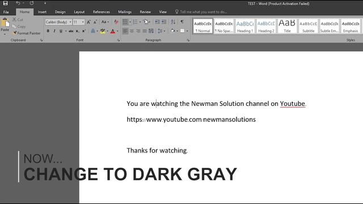Open the Columns button in Paragraph group
This screenshot has height=204, width=363.
[x=151, y=31]
